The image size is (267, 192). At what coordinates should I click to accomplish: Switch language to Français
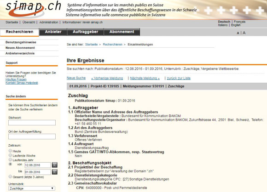[x=239, y=22]
